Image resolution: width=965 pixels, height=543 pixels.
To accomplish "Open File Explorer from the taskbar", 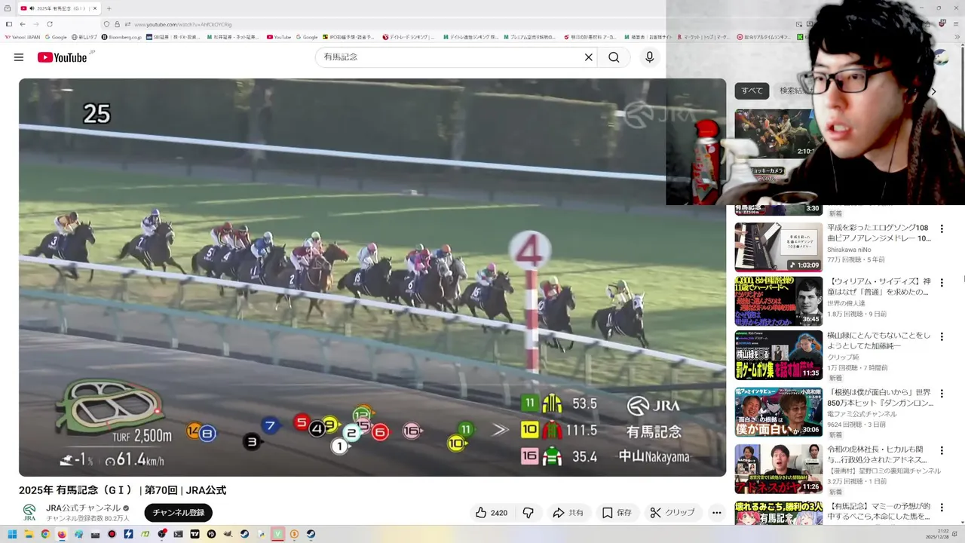I will 29,534.
